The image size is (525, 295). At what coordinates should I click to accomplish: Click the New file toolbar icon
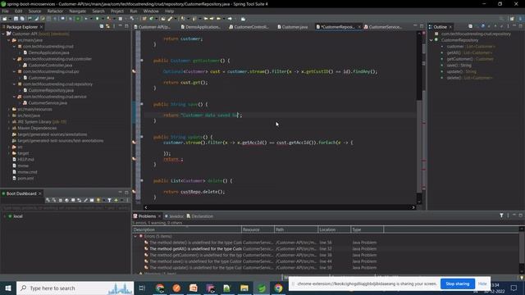click(x=5, y=19)
